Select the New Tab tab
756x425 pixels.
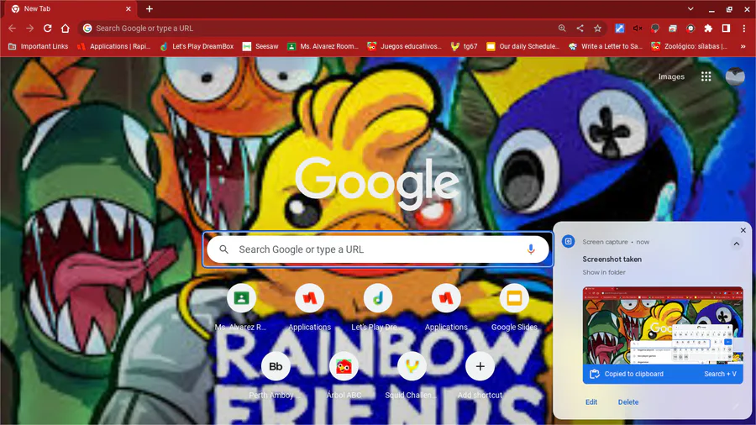click(x=70, y=8)
